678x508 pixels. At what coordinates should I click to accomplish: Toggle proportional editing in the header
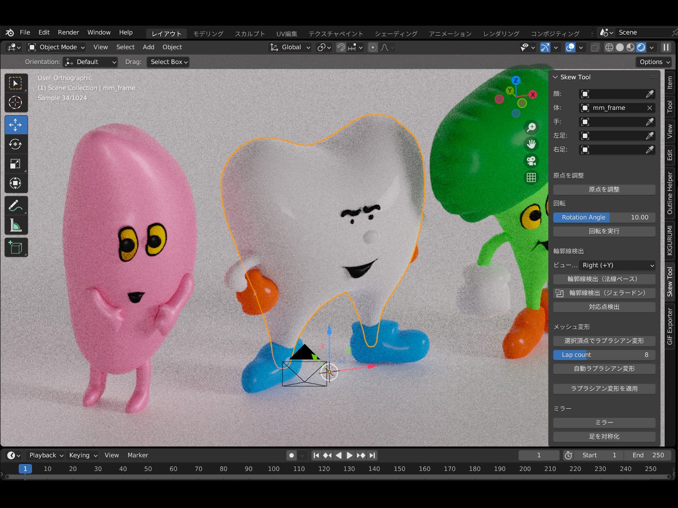coord(372,47)
